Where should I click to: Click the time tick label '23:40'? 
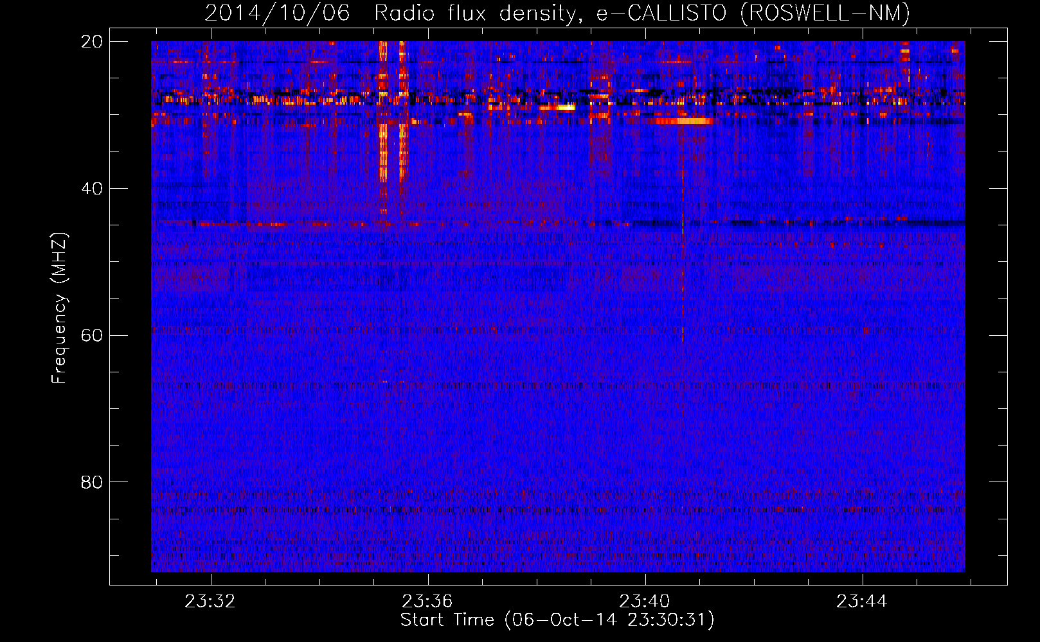(645, 602)
